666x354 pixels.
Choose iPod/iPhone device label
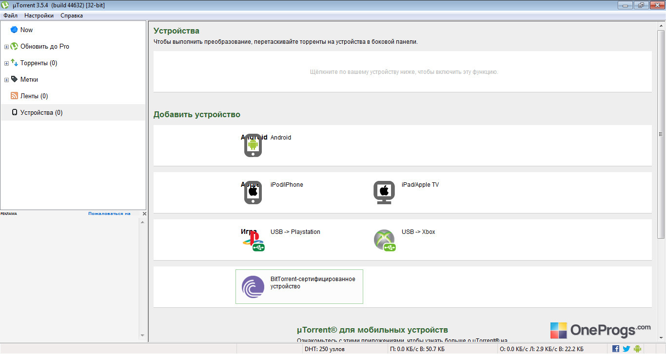pos(287,185)
